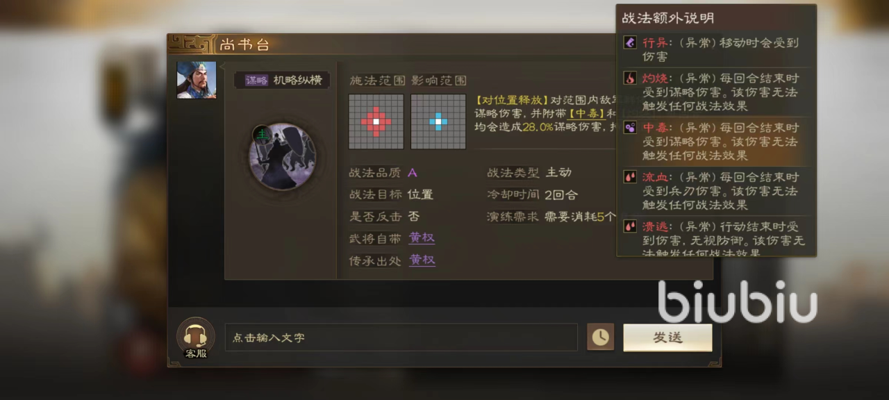The image size is (889, 400).
Task: Open the clock history icon beside 发送
Action: point(600,337)
